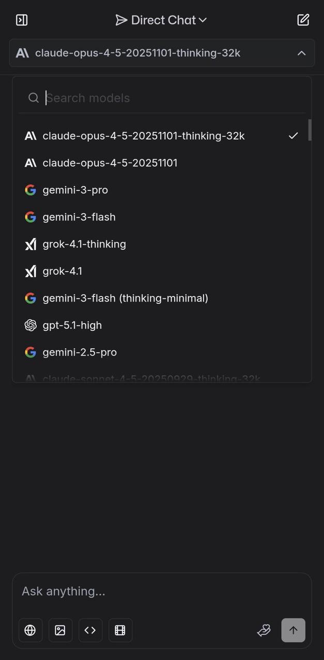324x660 pixels.
Task: Click the OpenAI icon beside gpt-5.1-high
Action: [30, 325]
